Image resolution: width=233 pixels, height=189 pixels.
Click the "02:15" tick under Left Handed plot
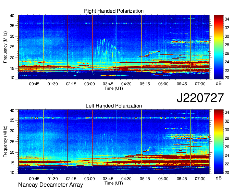tap(71, 179)
